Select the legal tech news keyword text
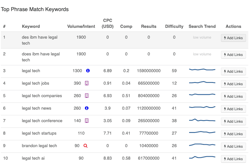 pyautogui.click(x=37, y=108)
